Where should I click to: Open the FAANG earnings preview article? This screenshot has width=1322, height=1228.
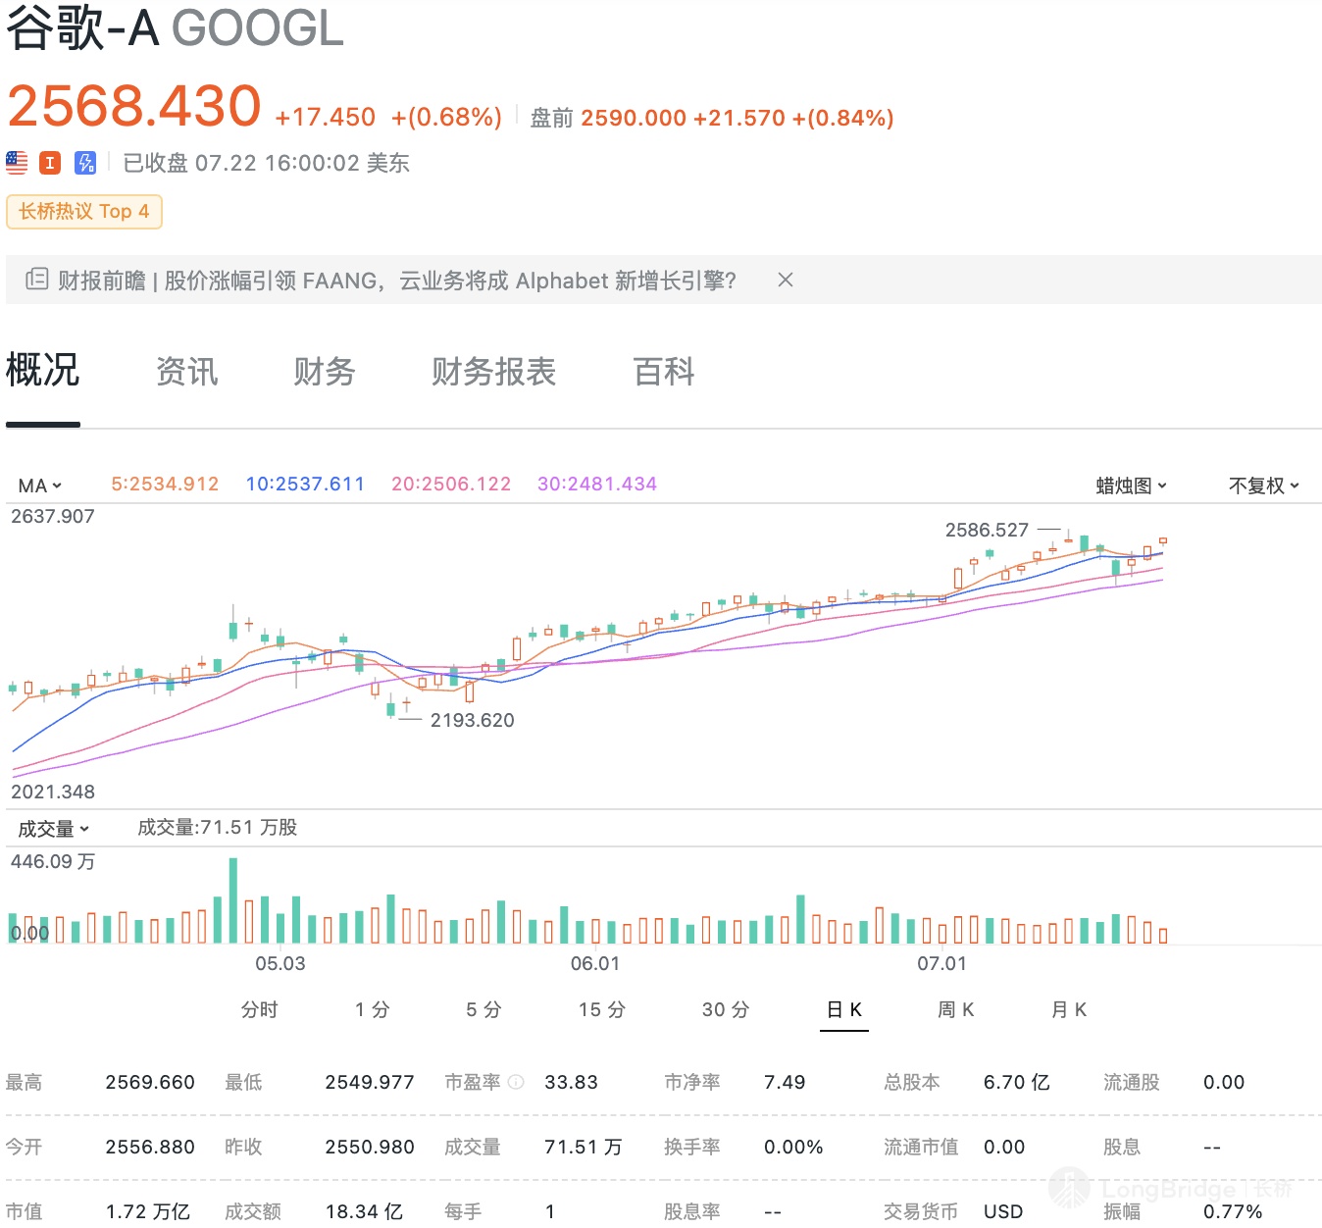(x=396, y=281)
